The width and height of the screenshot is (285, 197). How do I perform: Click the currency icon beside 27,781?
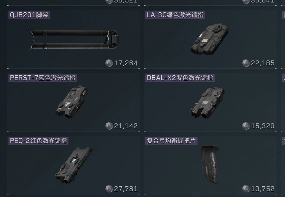(x=109, y=189)
